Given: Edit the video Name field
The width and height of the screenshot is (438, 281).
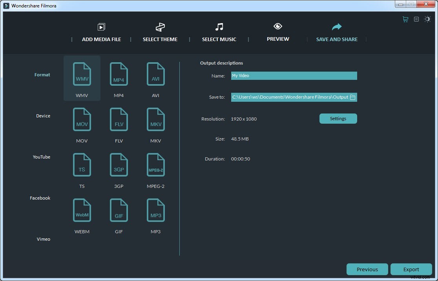Looking at the screenshot, I should (x=294, y=76).
